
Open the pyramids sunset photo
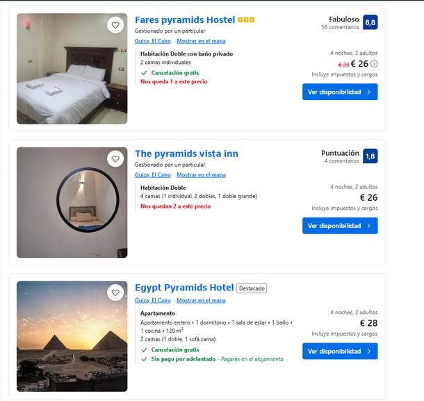tap(72, 336)
